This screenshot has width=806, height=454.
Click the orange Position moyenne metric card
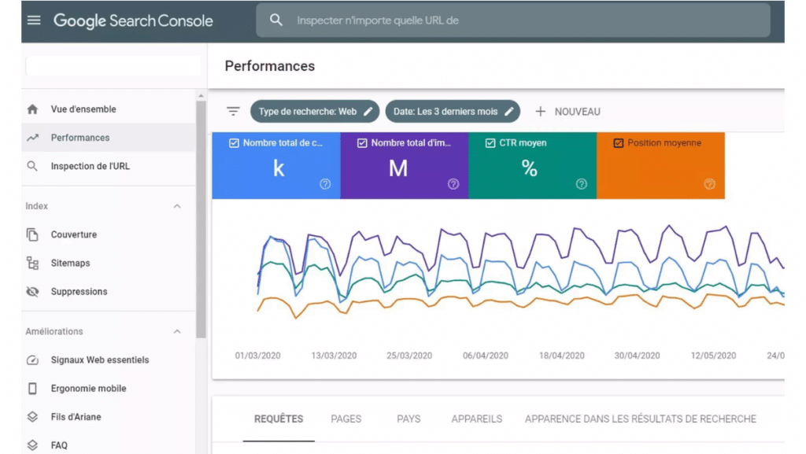point(660,165)
